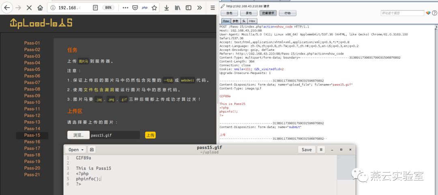Open Pass-21 level link

point(32,175)
